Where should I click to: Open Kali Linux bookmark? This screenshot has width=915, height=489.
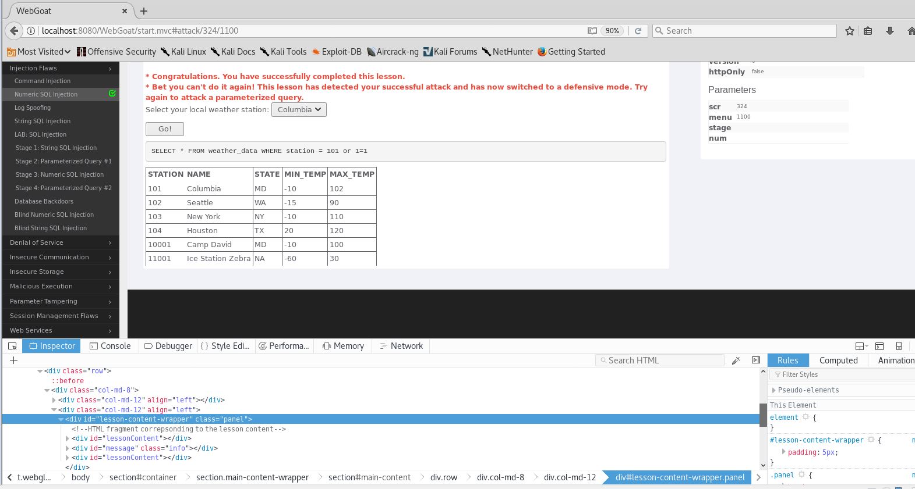(183, 52)
